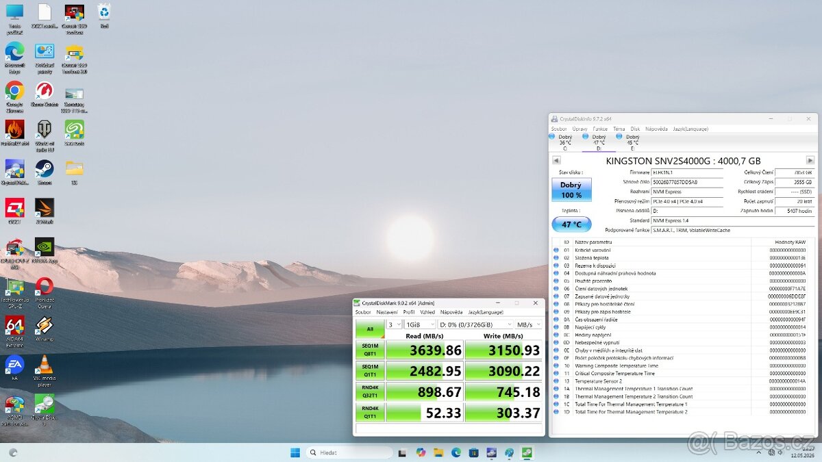Viewport: 822px width, 462px height.
Task: Open the D: drive selection dropdown
Action: (475, 324)
